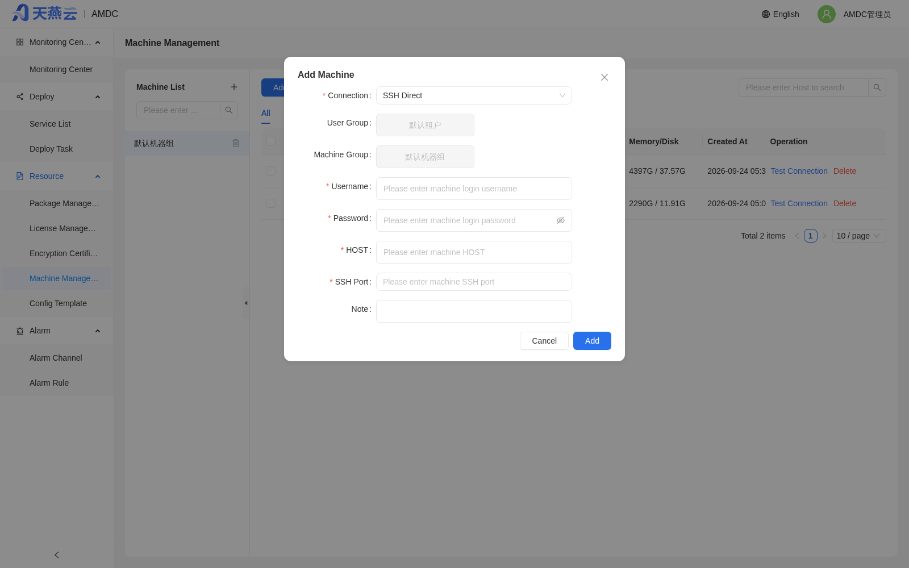
Task: Click the AMDC管理员 user avatar
Action: pyautogui.click(x=827, y=14)
